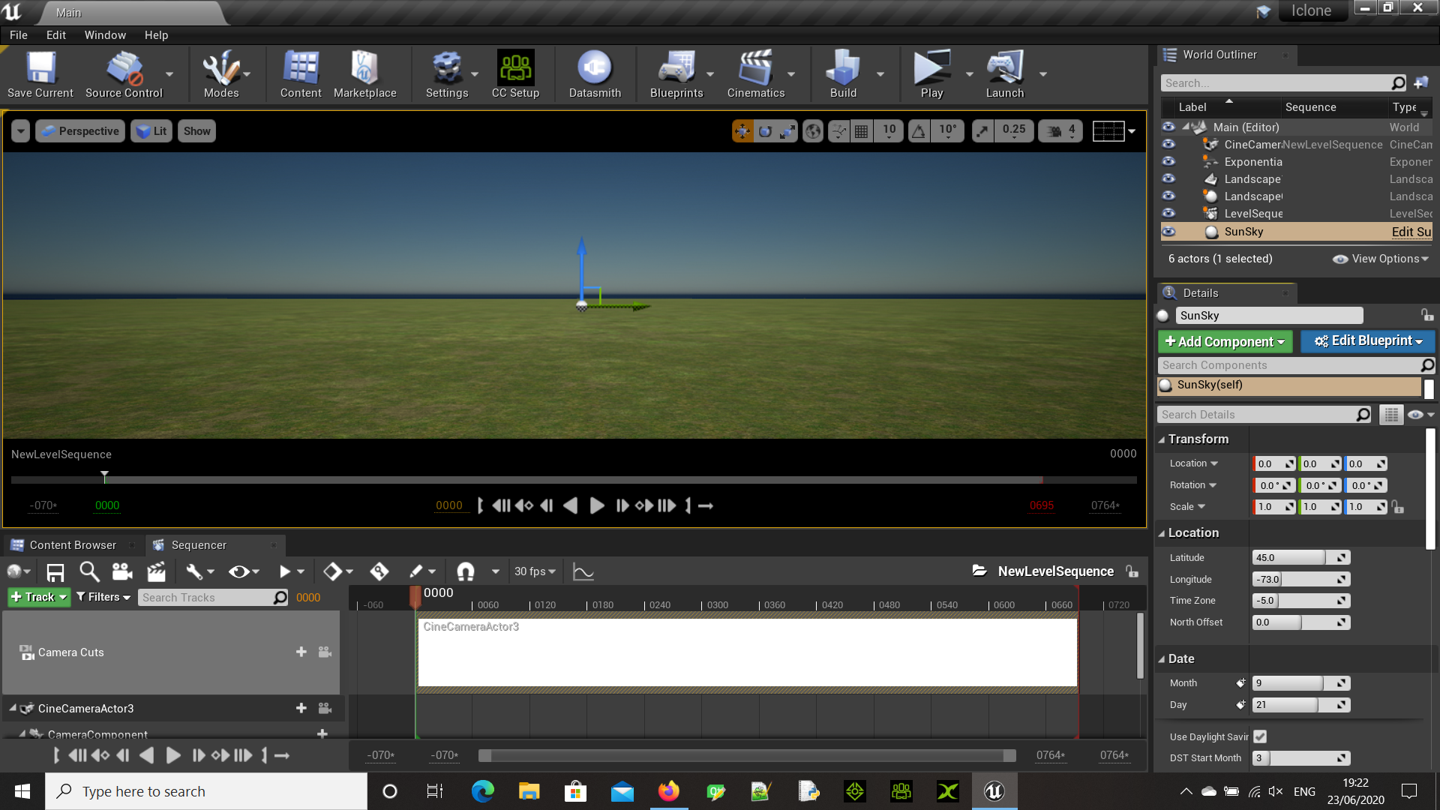The width and height of the screenshot is (1440, 810).
Task: Collapse the CineCameraActor3 track
Action: point(13,707)
